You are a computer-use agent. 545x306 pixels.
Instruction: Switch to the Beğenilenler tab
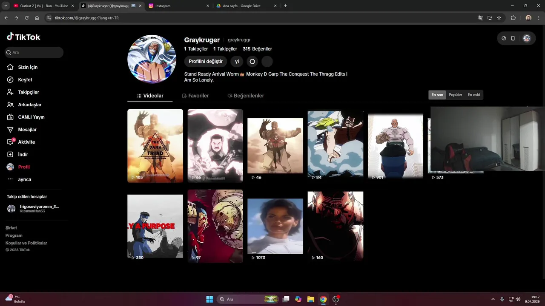246,96
